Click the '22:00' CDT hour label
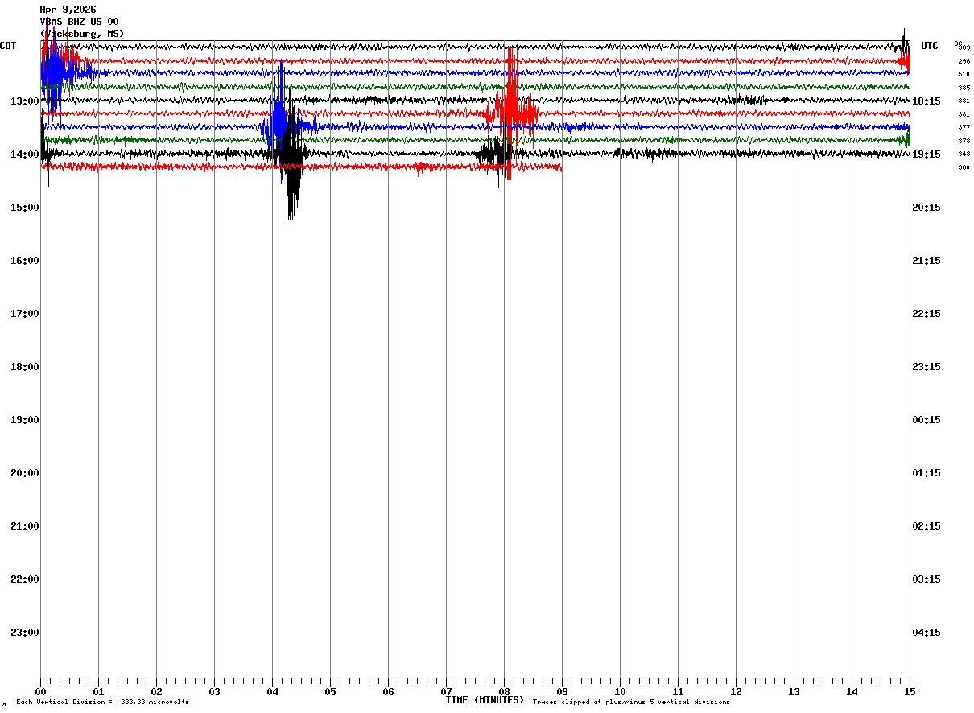 [25, 579]
